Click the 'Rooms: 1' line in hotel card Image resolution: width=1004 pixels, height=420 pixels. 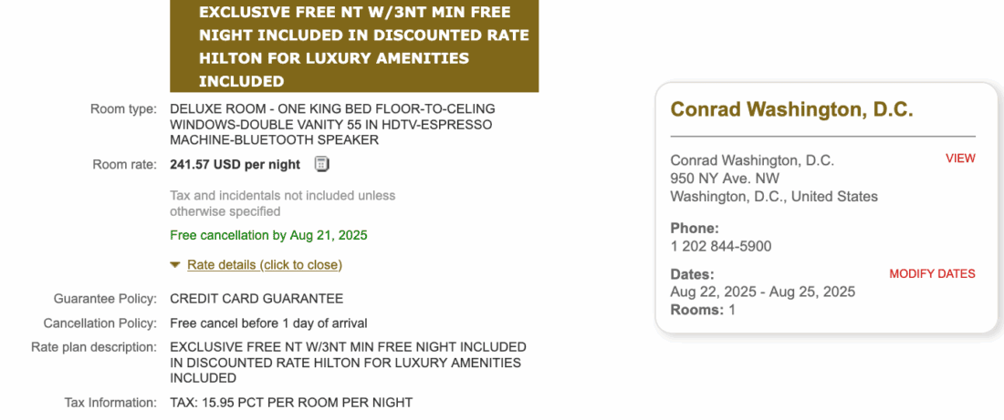703,310
